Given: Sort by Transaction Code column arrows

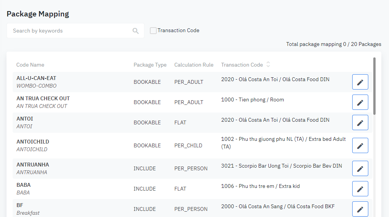Looking at the screenshot, I should (x=268, y=65).
